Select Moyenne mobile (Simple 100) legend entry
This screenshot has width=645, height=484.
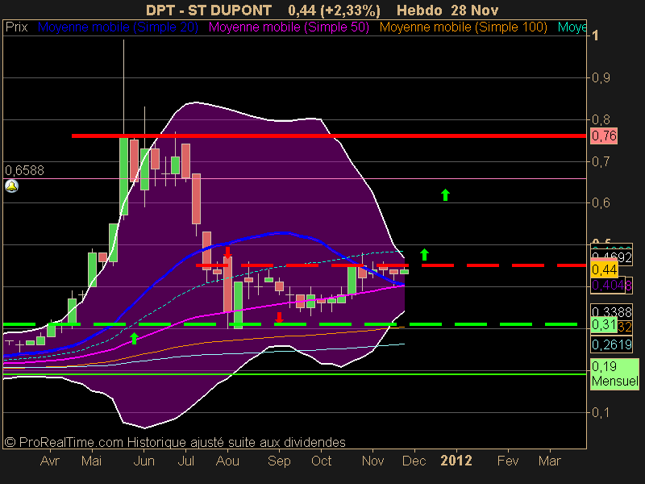coord(463,27)
